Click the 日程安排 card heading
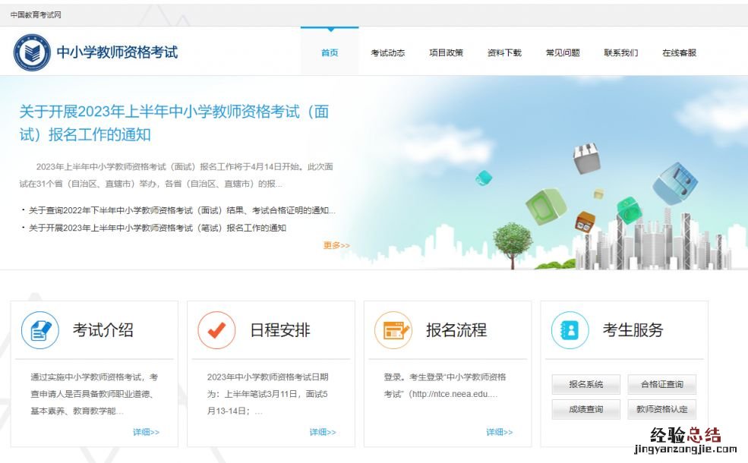The image size is (748, 463). tap(280, 330)
